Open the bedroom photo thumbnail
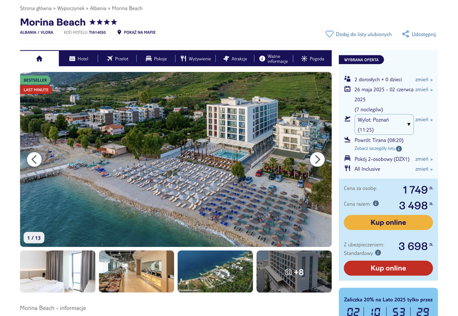The width and height of the screenshot is (458, 316). coord(58,271)
